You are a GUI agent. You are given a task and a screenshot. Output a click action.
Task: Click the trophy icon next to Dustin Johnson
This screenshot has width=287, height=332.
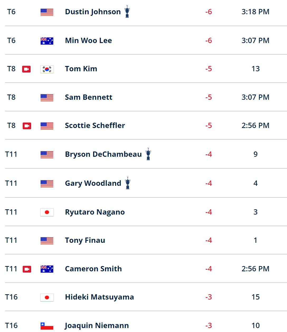tap(127, 12)
